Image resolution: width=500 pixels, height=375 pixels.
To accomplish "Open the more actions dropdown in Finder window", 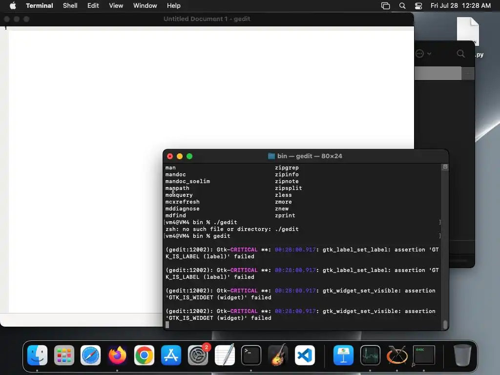I will point(423,54).
